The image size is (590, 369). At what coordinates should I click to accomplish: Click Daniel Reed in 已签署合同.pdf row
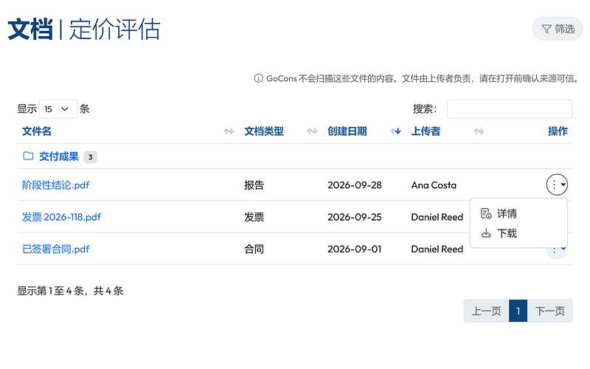pyautogui.click(x=437, y=249)
